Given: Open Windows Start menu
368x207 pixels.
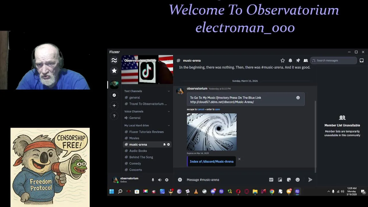Looking at the screenshot, I should click(112, 191).
